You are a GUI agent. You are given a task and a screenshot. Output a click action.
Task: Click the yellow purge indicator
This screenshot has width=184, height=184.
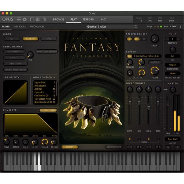tap(158, 27)
